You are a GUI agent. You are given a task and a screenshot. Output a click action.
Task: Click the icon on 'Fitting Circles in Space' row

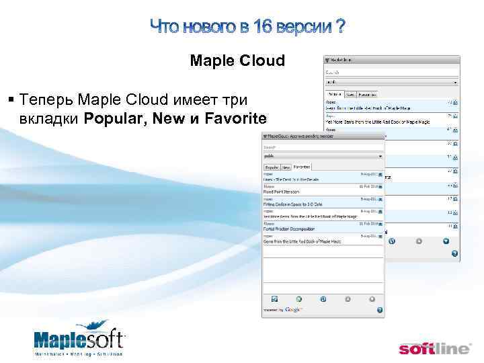(380, 200)
